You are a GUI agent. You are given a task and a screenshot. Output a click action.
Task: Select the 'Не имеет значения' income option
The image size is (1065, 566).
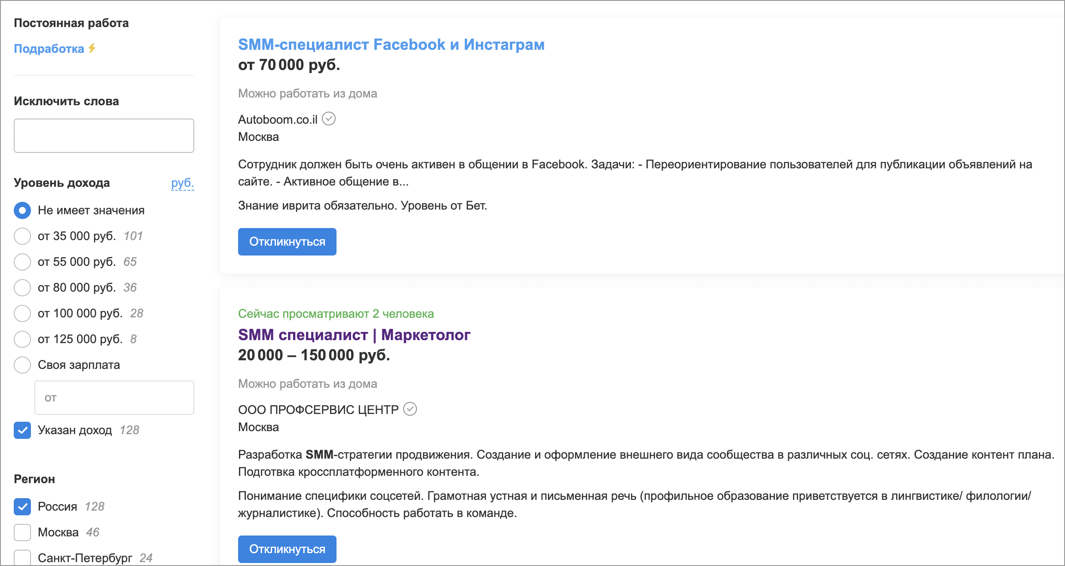pos(22,210)
